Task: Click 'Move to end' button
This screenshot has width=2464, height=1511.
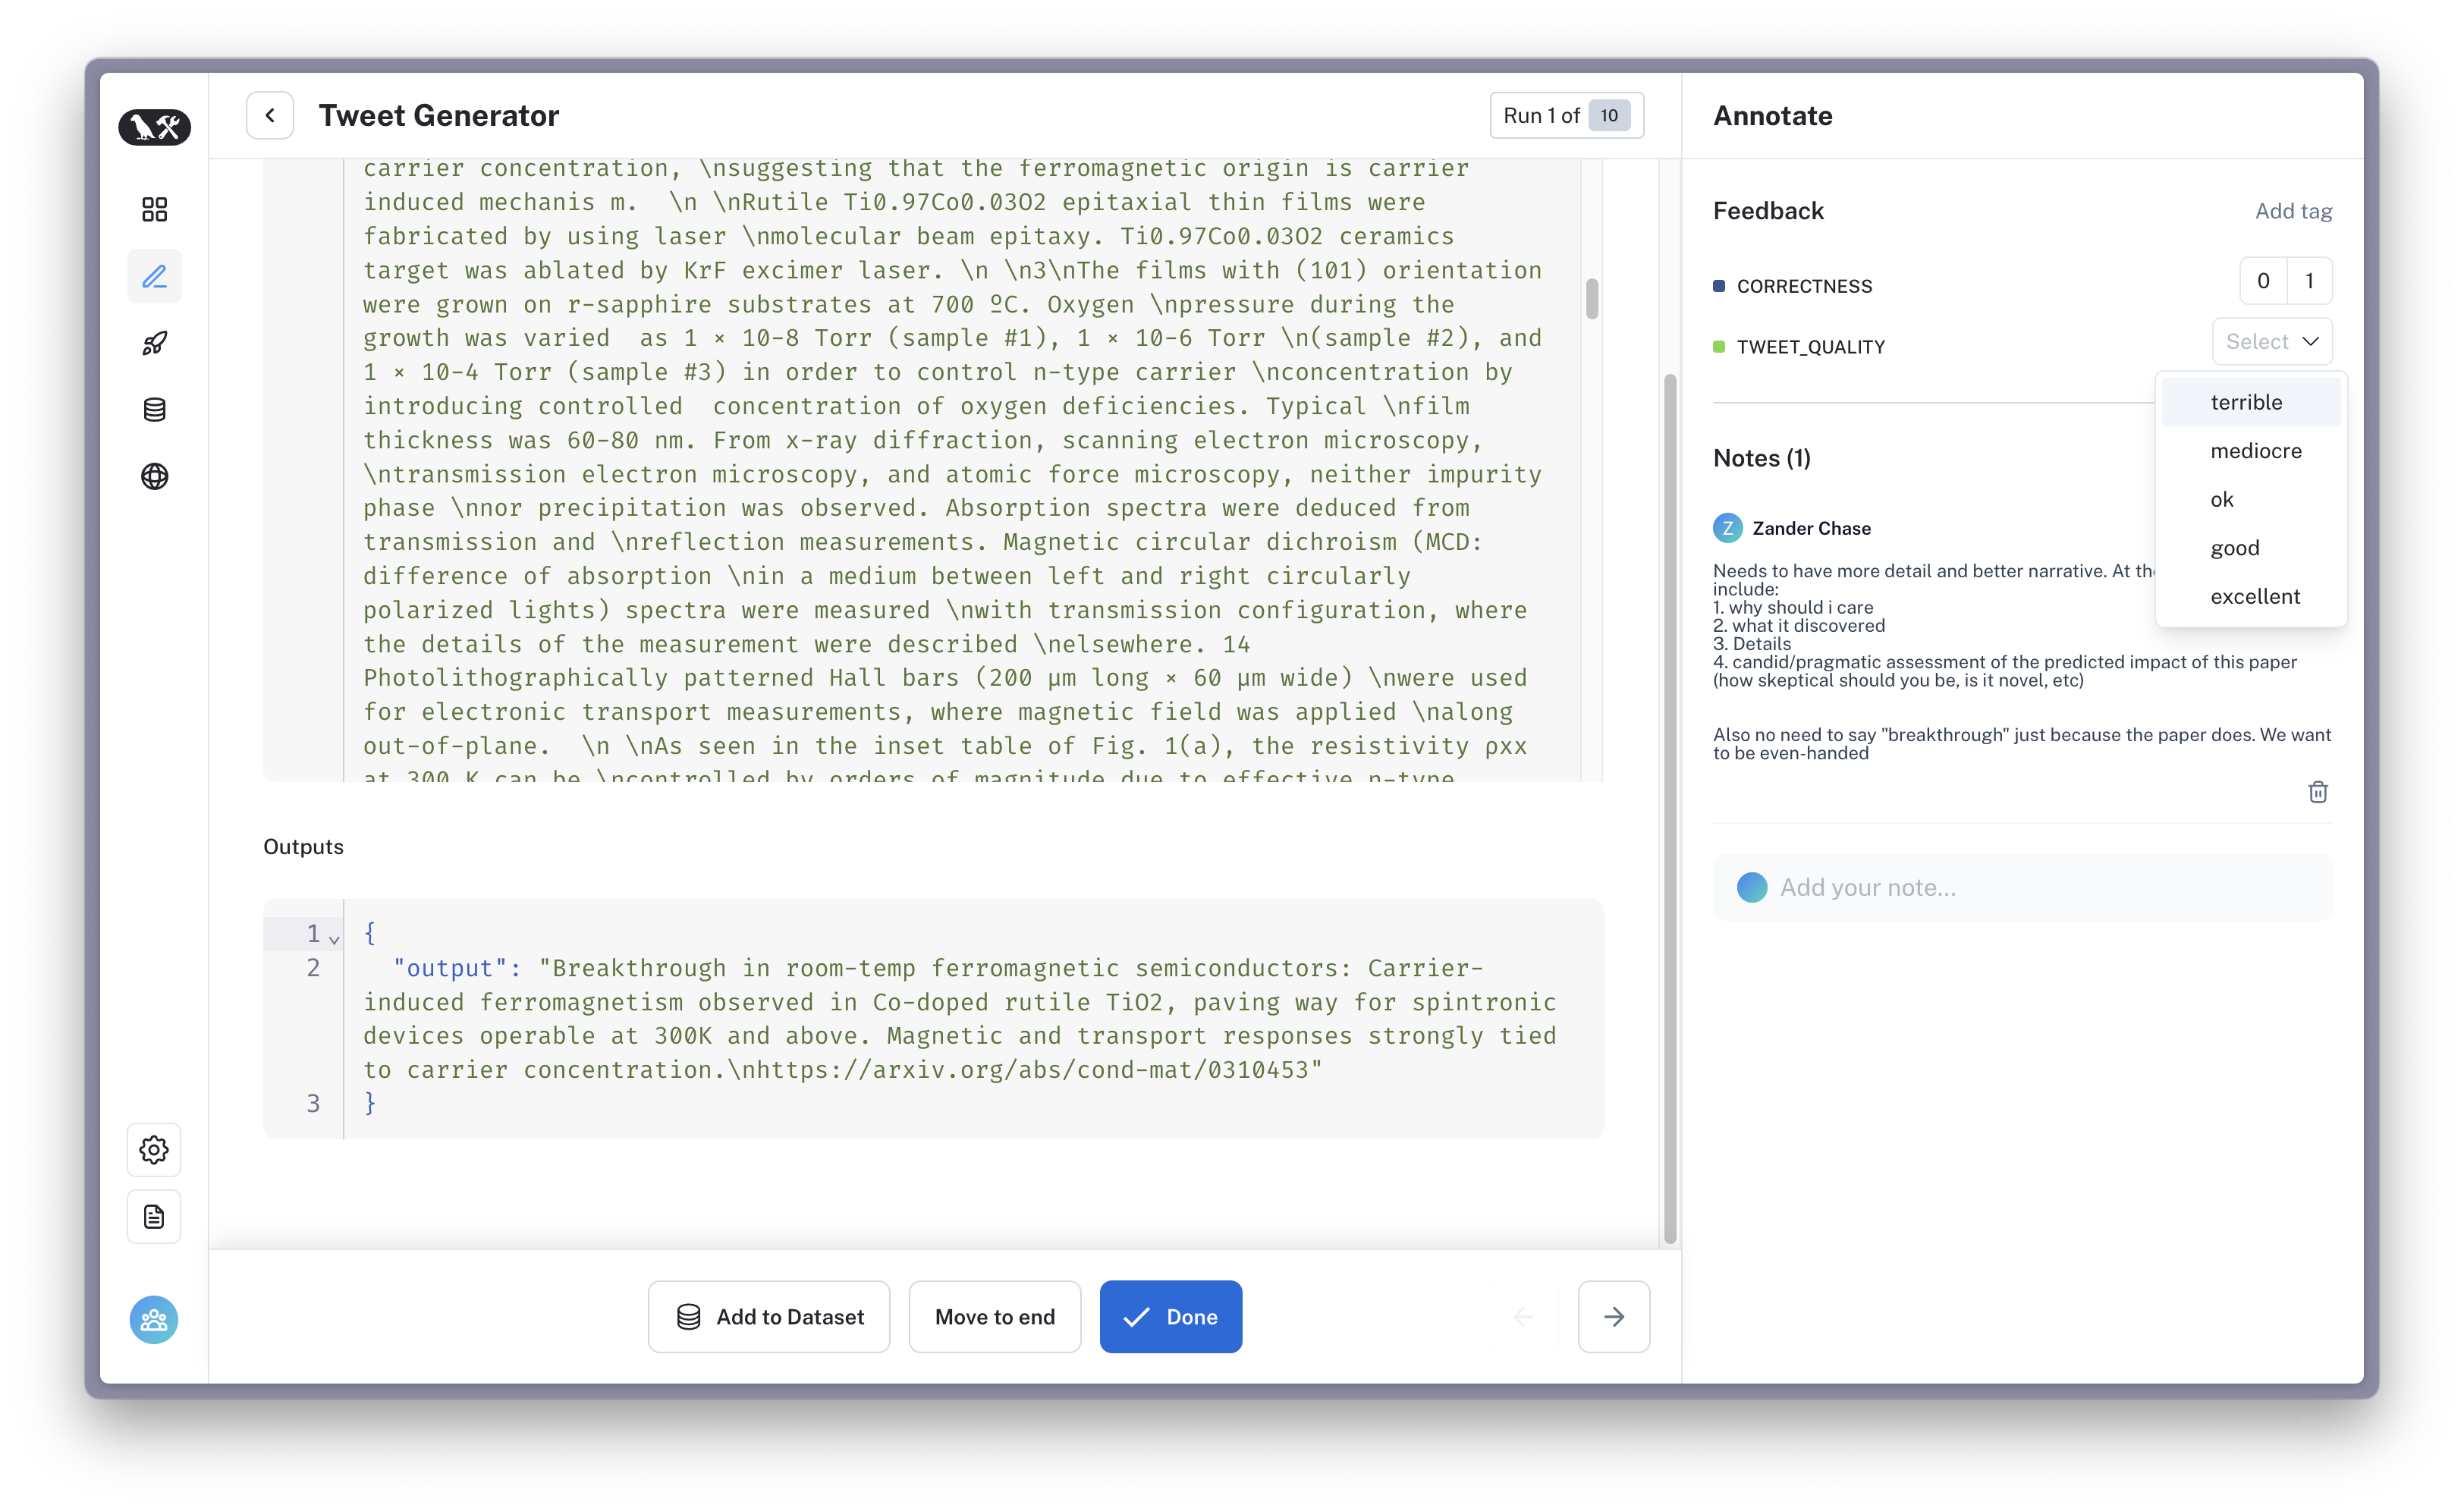Action: click(x=995, y=1316)
